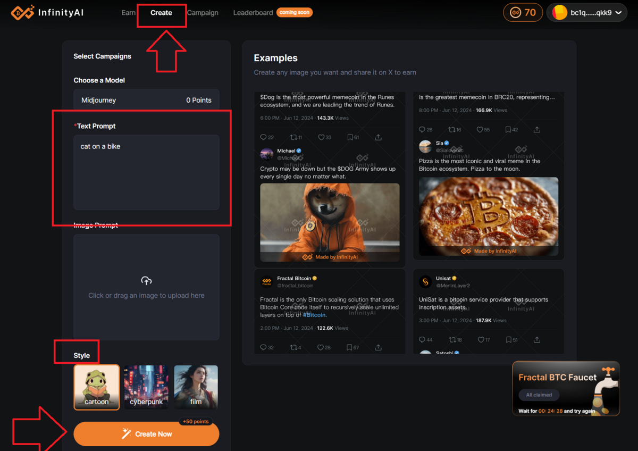The width and height of the screenshot is (638, 451).
Task: Click the Create Now button
Action: pyautogui.click(x=146, y=434)
